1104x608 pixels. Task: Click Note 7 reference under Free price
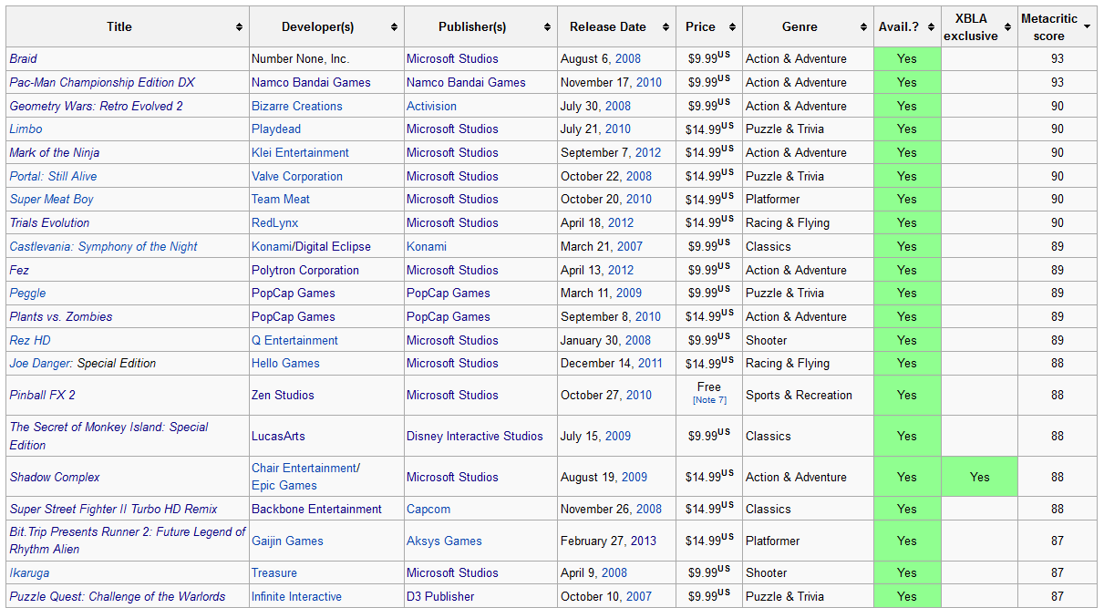(709, 401)
